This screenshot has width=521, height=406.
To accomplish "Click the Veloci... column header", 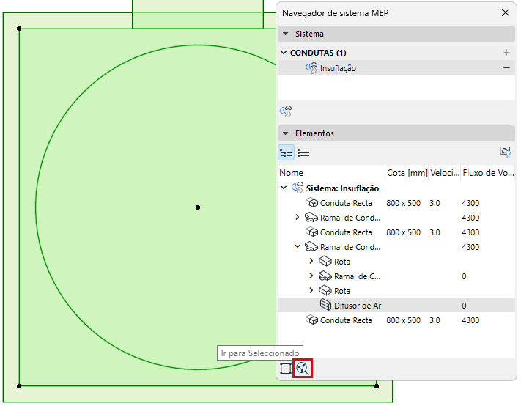I will click(445, 173).
